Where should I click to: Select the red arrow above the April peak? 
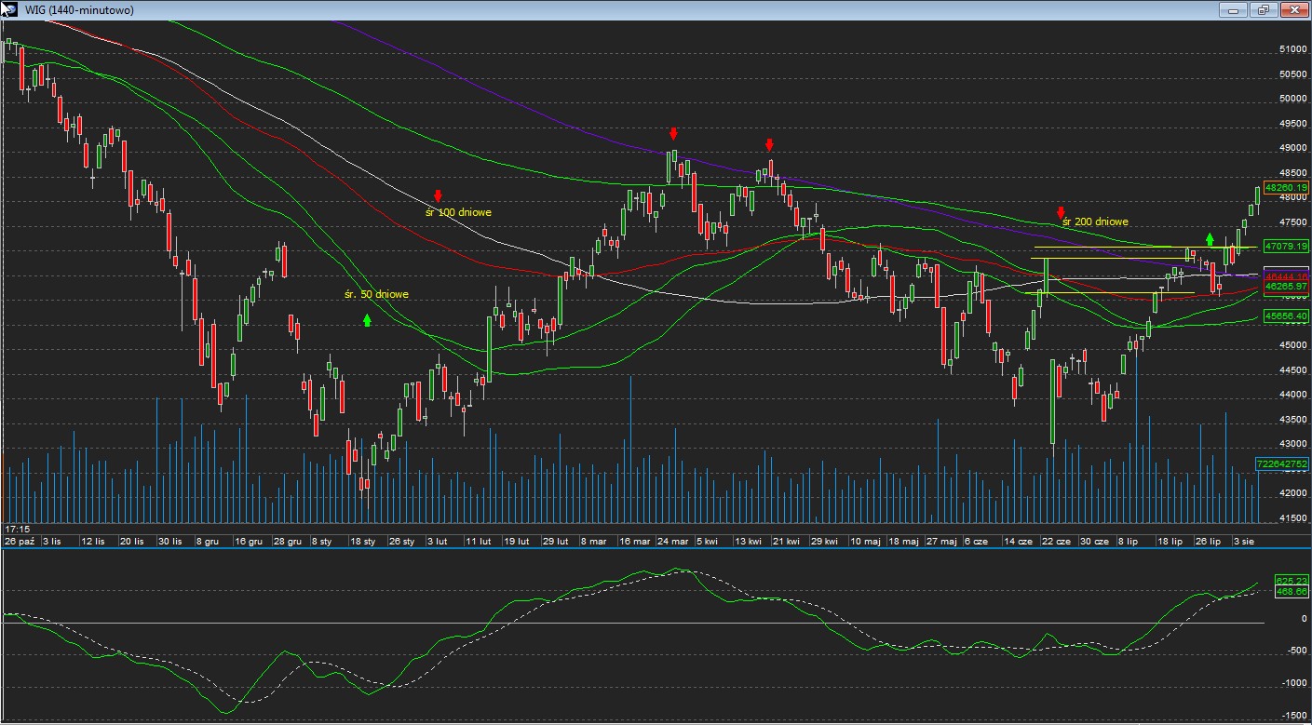click(769, 144)
